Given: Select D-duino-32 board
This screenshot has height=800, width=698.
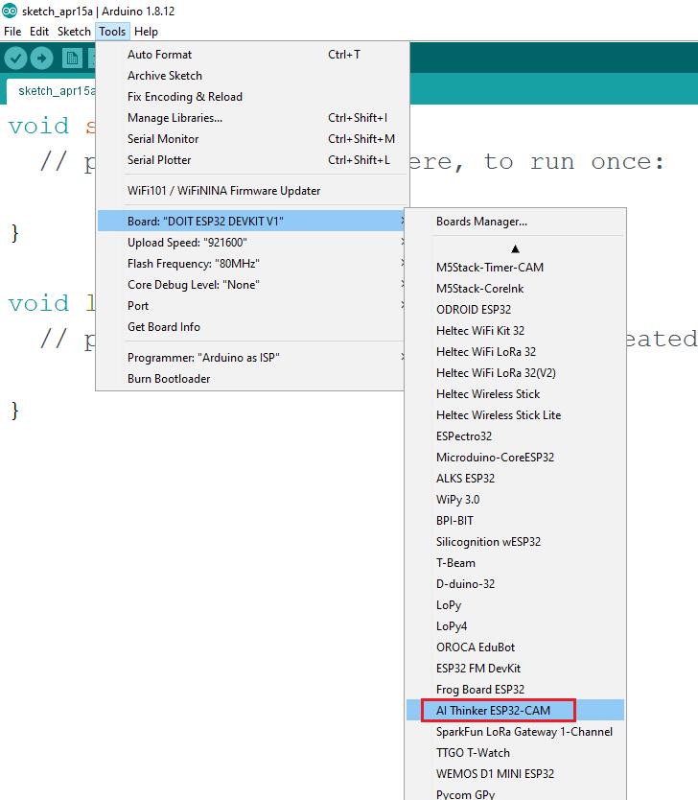Looking at the screenshot, I should point(516,584).
